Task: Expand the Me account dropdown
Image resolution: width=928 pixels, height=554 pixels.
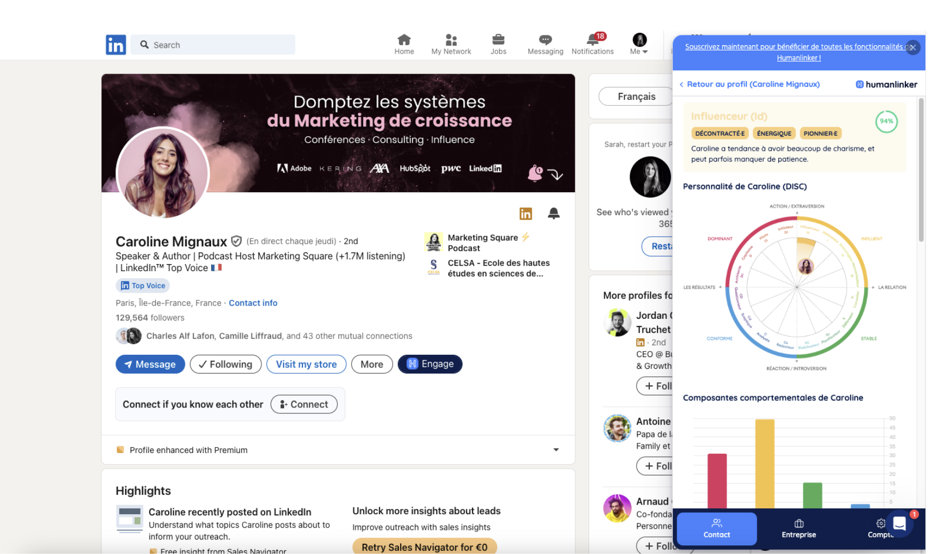Action: click(639, 45)
